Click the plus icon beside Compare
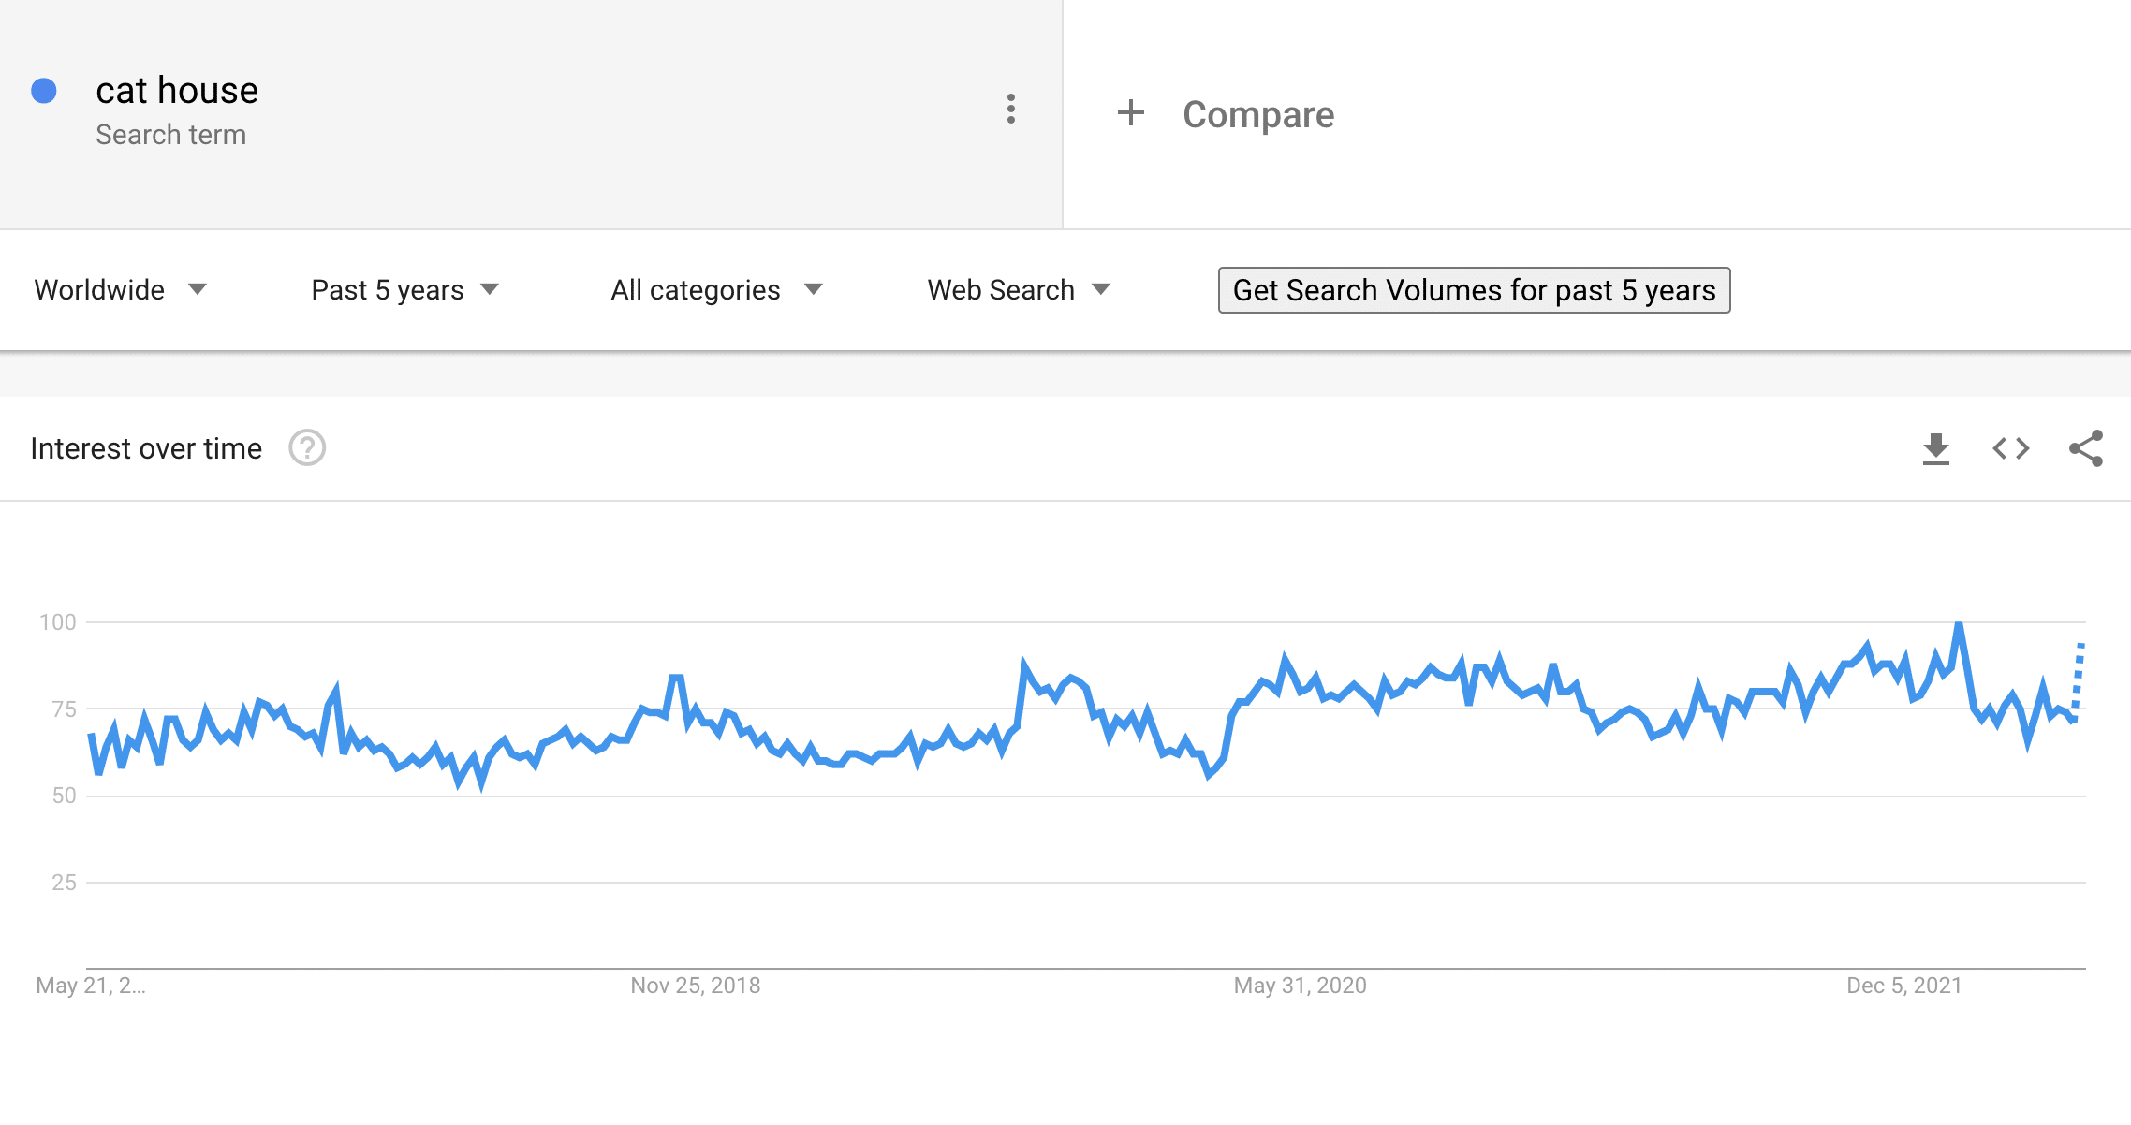This screenshot has height=1125, width=2131. 1131,113
